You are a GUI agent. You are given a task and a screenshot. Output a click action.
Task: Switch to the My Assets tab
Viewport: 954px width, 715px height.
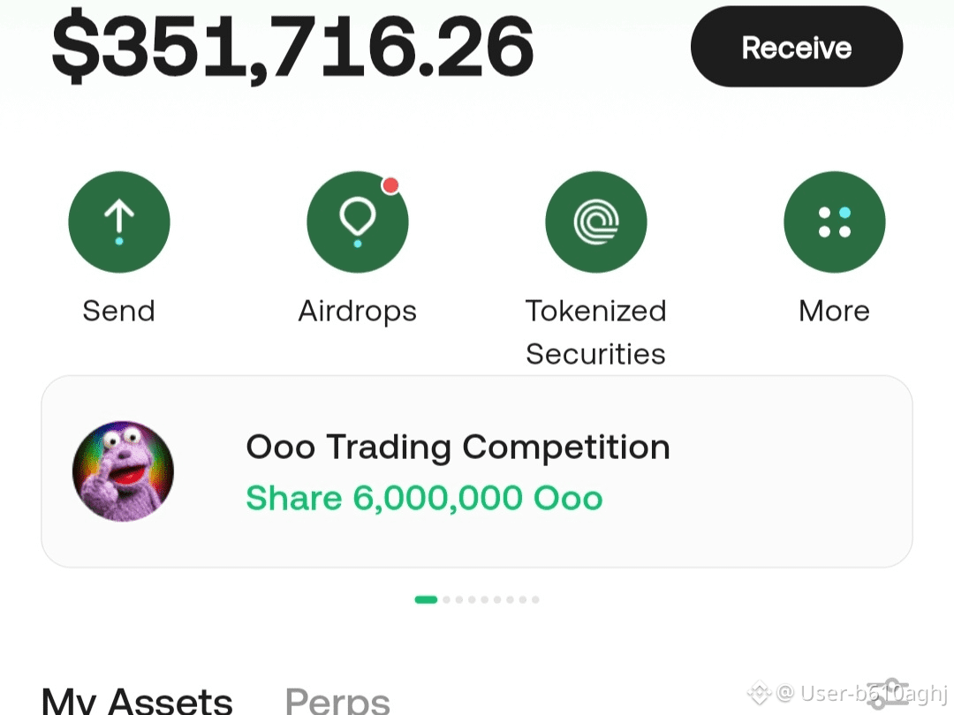(138, 700)
